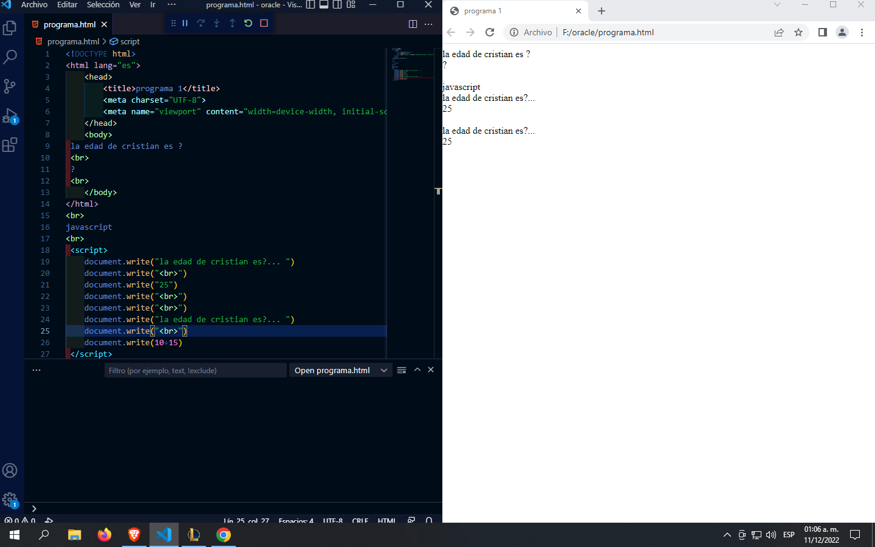
Task: Clear the debug console with the list icon
Action: pyautogui.click(x=402, y=370)
